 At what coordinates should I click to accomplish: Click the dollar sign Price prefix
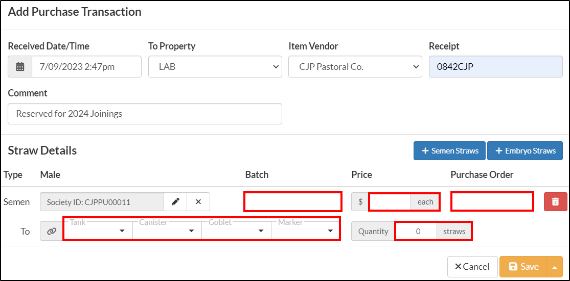pyautogui.click(x=360, y=201)
